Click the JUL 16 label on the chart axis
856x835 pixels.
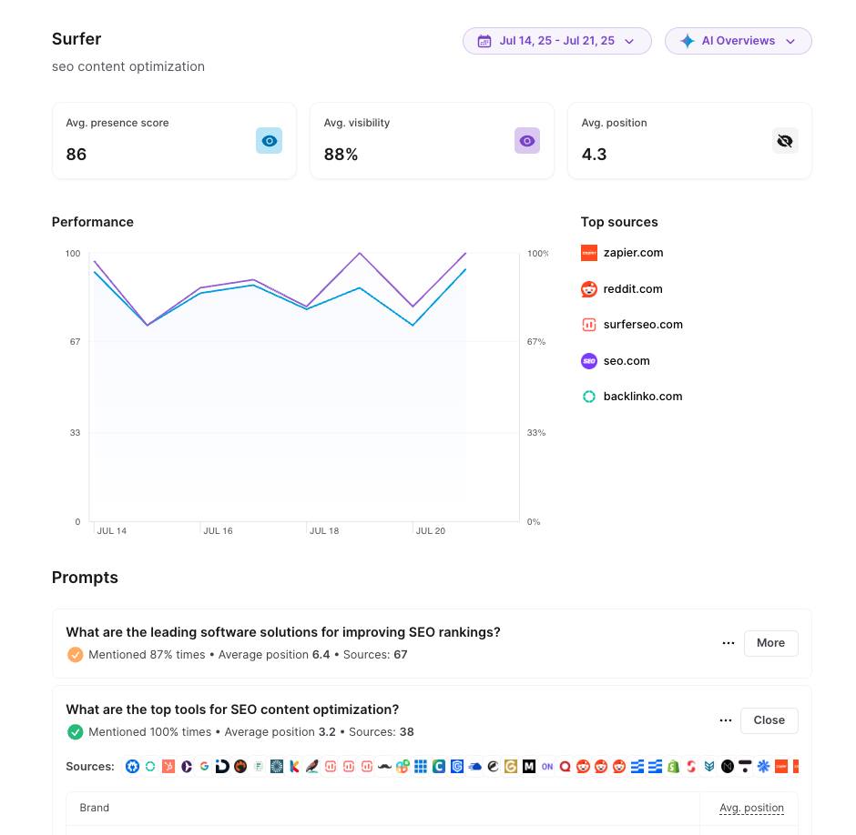pyautogui.click(x=218, y=530)
